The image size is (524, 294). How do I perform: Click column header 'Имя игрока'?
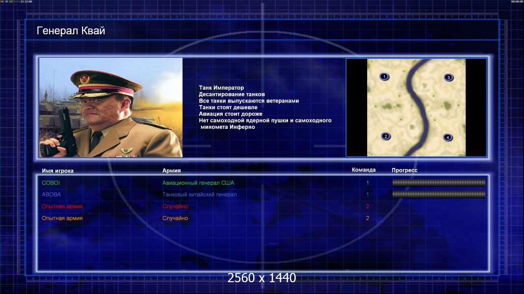click(58, 171)
